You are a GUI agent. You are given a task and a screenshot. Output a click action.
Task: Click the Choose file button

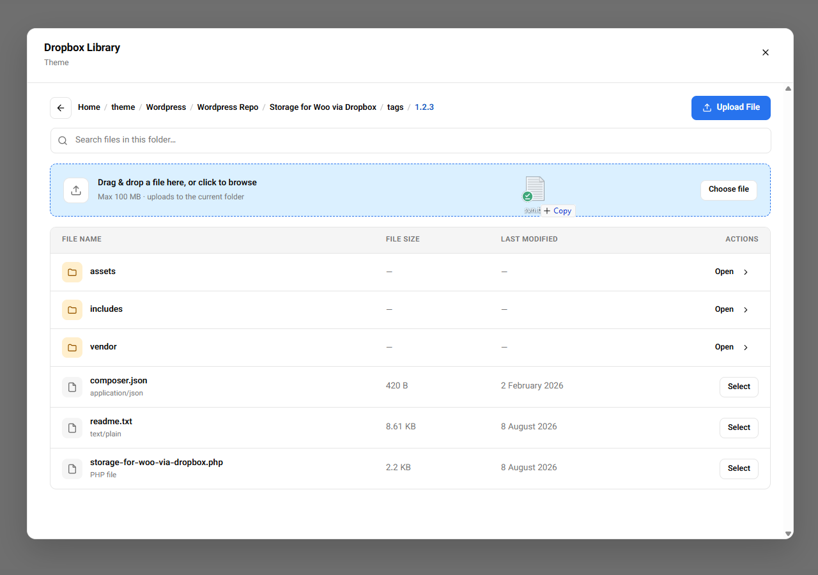[x=729, y=190]
